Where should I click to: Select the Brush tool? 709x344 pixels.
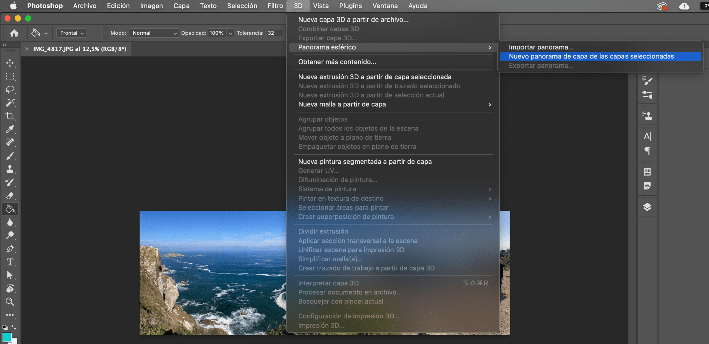pyautogui.click(x=10, y=156)
